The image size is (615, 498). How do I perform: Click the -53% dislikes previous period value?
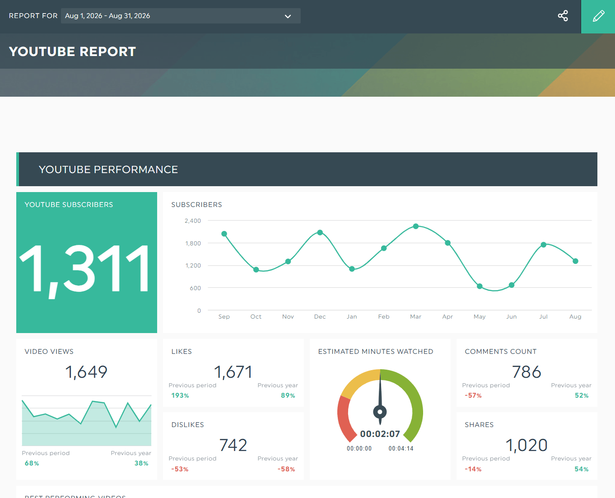click(x=180, y=469)
